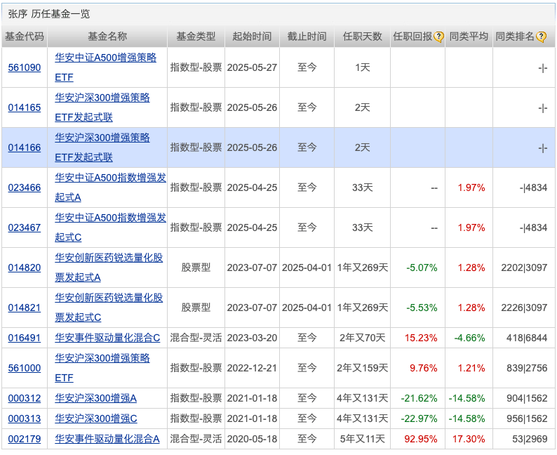Open 华安事件驱动量化混合A link
This screenshot has width=557, height=455.
[x=107, y=440]
